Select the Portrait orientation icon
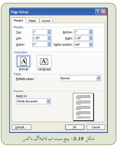Screen dimensions: 119x148 [x=23, y=61]
